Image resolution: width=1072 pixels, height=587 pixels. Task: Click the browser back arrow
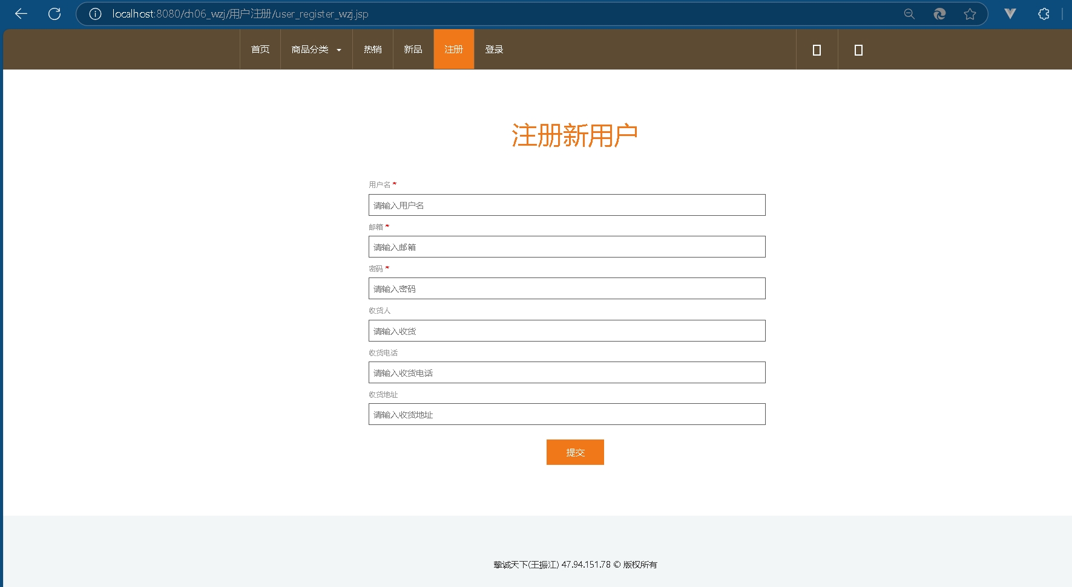coord(21,14)
